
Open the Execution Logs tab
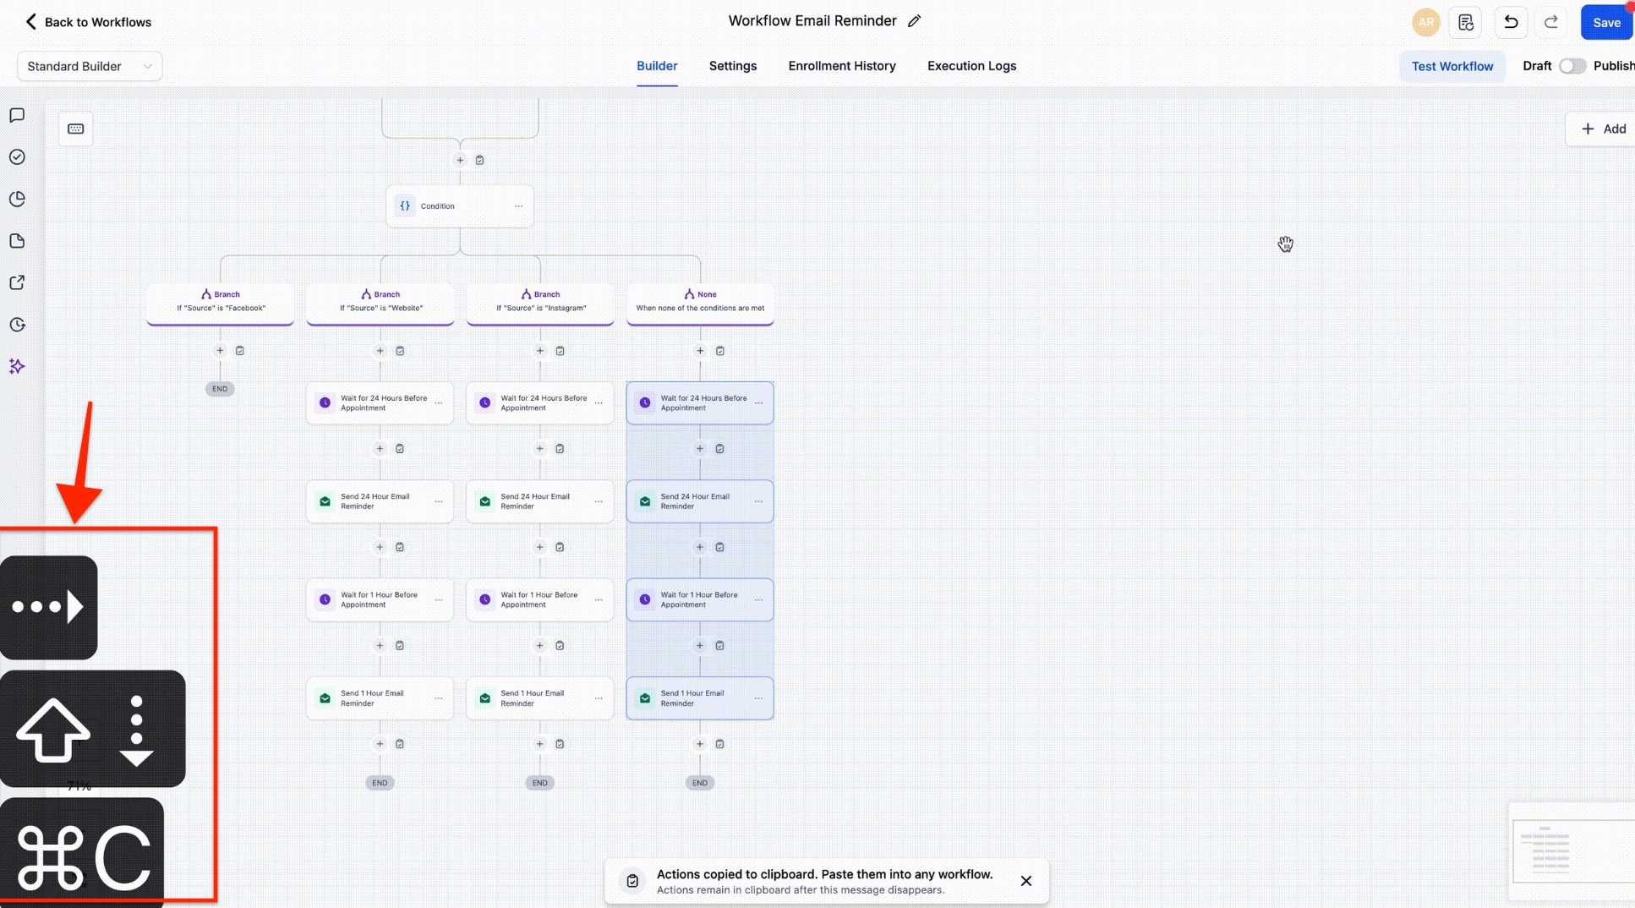(x=971, y=66)
